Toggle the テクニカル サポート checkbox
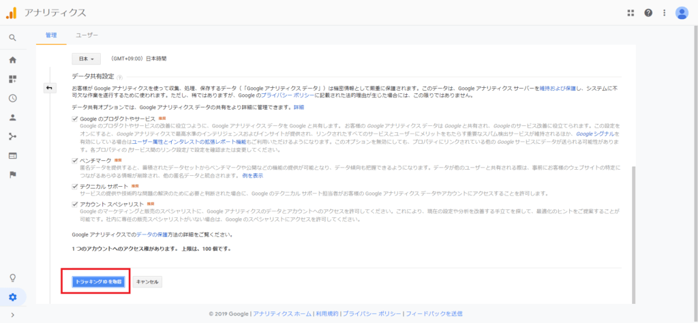The height and width of the screenshot is (323, 698). (x=74, y=187)
